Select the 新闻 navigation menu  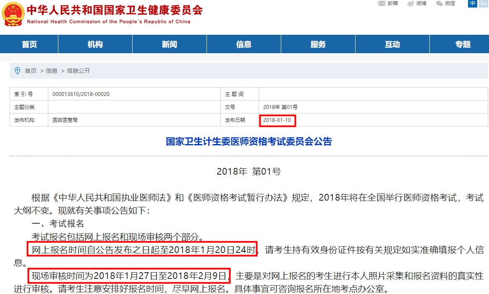coord(170,44)
